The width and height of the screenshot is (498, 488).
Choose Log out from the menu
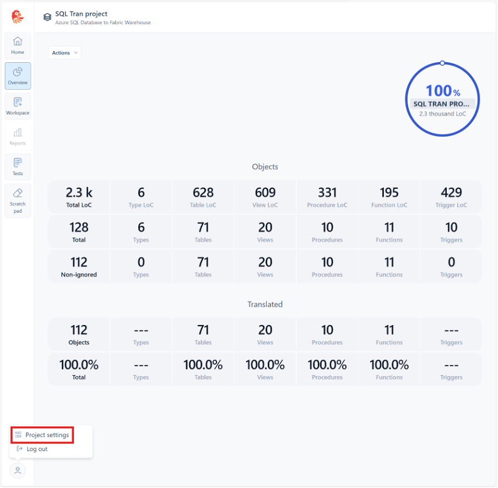click(x=37, y=449)
